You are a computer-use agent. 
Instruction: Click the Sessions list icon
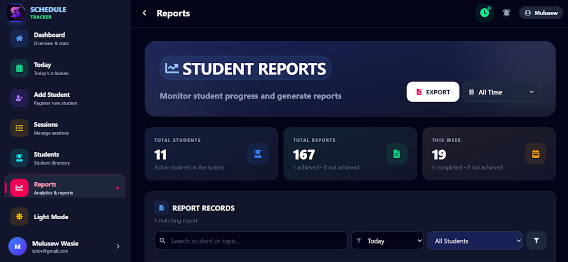coord(19,128)
